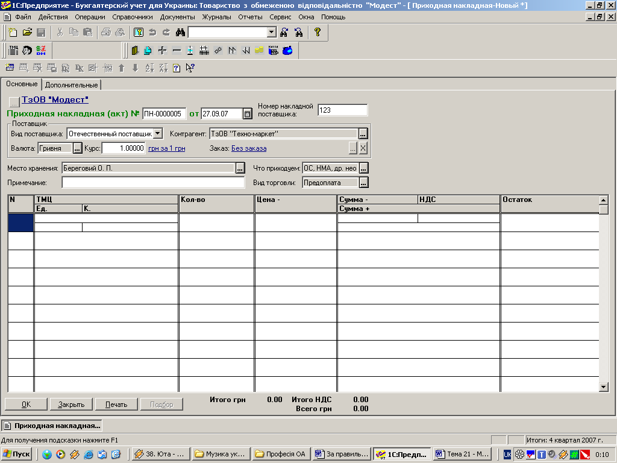Viewport: 617px width, 463px height.
Task: Click the calculator minus icon
Action: click(x=177, y=51)
